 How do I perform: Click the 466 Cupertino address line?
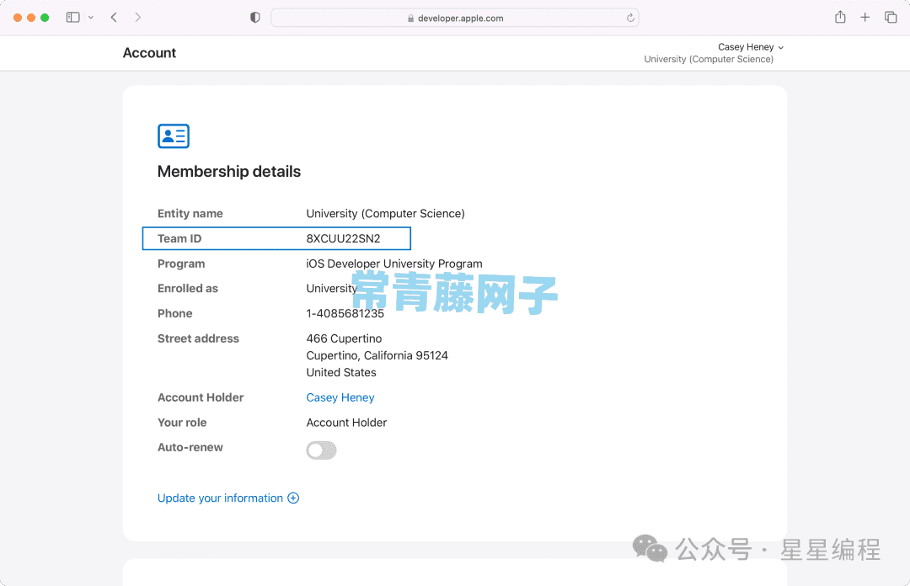(344, 338)
